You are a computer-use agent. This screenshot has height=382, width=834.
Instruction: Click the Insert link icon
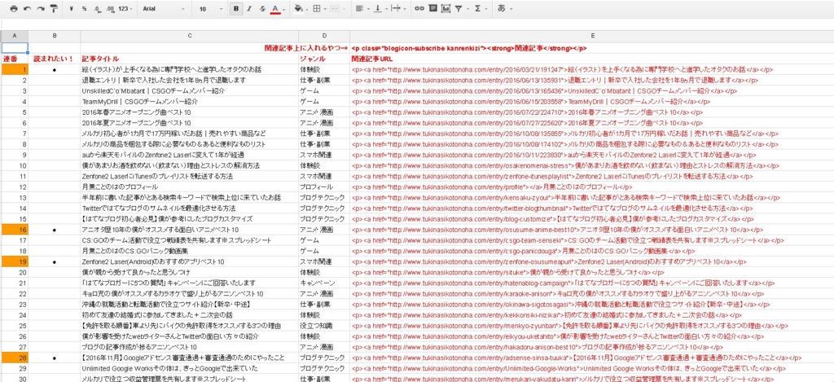[419, 8]
